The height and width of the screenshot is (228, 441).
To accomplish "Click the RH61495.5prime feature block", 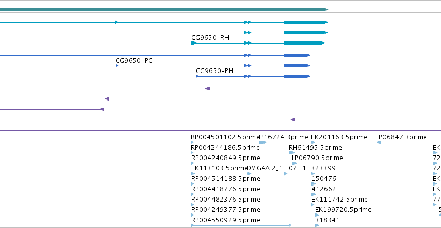I will tap(292, 153).
